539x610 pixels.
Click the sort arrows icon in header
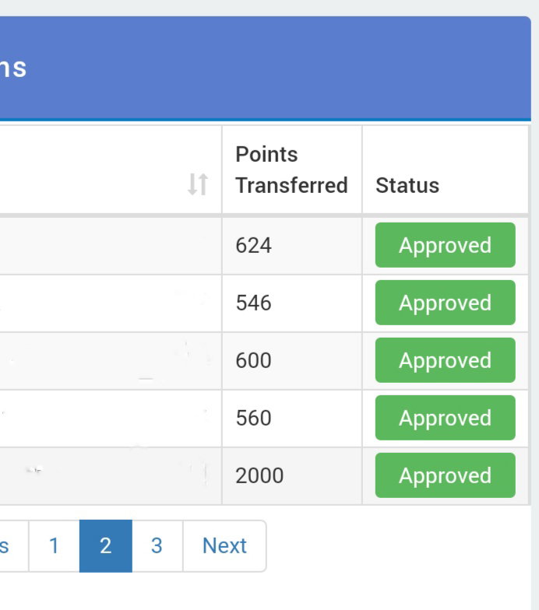coord(198,184)
